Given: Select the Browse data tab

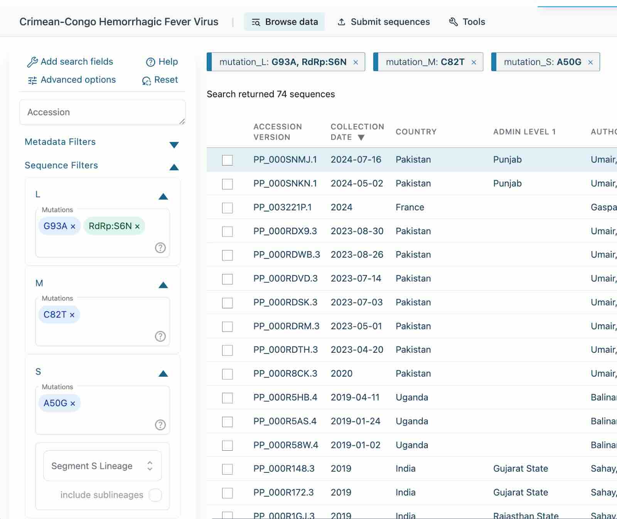Looking at the screenshot, I should point(285,22).
